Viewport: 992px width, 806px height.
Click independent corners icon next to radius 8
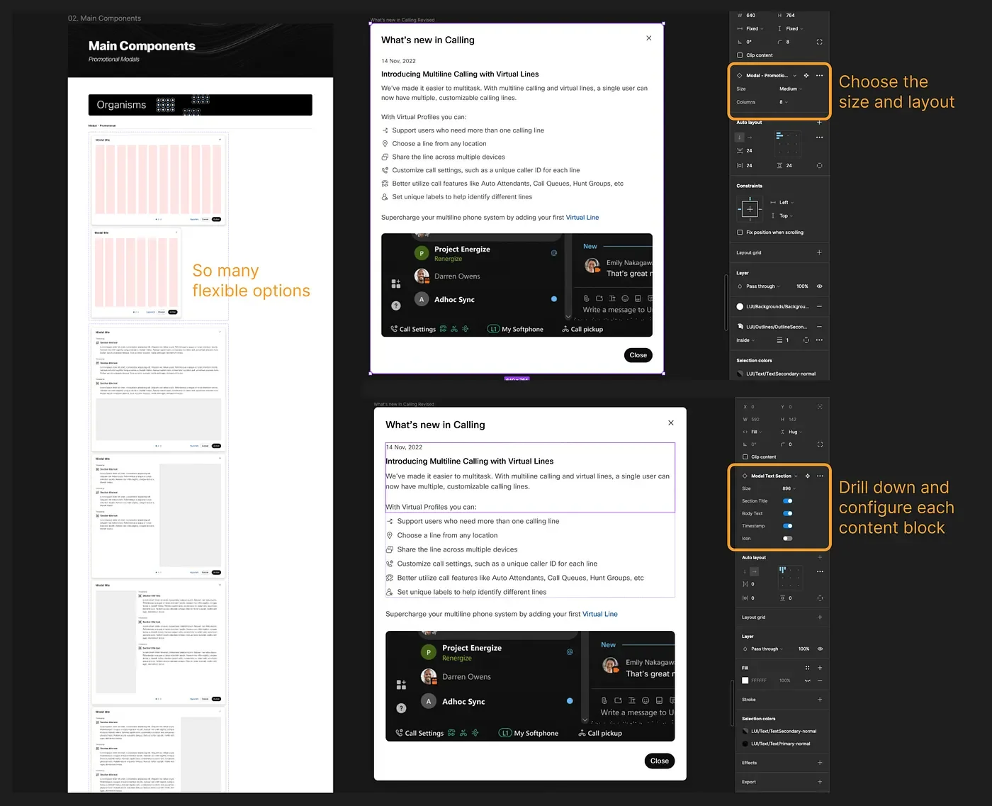click(820, 42)
